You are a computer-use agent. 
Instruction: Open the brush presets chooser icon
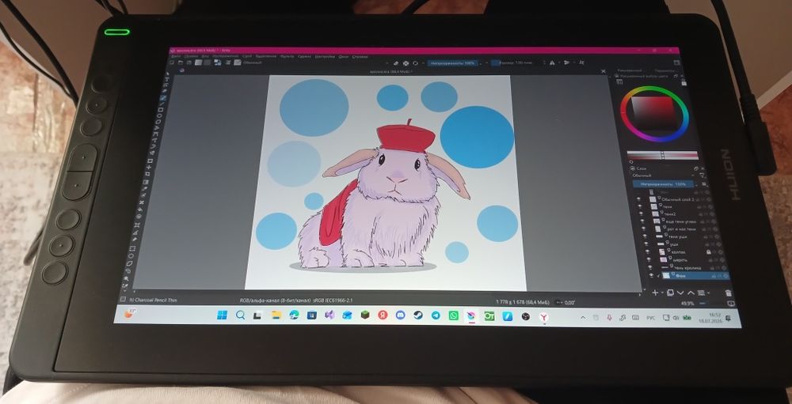237,62
